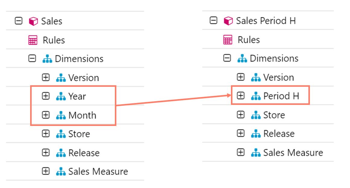Click the Rules icon under Sales Period H
The width and height of the screenshot is (350, 188).
[228, 39]
